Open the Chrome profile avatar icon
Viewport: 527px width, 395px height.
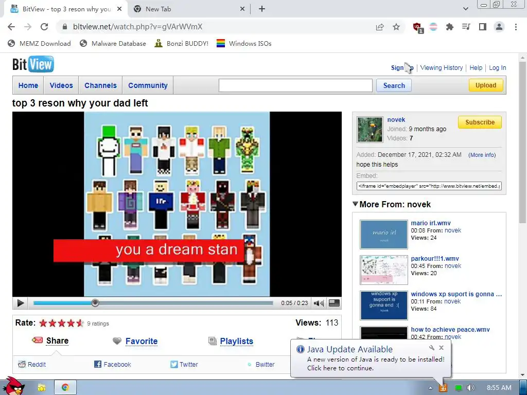tap(499, 27)
